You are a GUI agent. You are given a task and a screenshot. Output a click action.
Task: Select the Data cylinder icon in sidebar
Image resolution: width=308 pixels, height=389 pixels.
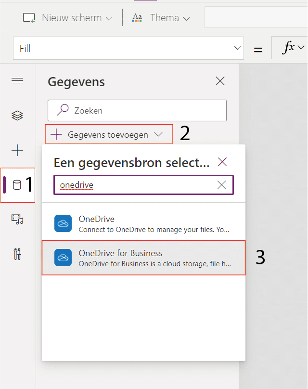pyautogui.click(x=17, y=185)
